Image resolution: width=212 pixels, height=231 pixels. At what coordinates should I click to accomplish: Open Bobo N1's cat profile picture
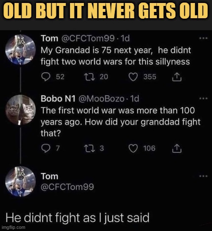20,110
